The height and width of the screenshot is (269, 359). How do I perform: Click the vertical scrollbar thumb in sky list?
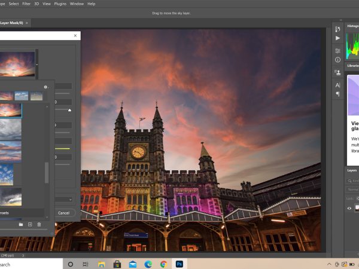(47, 173)
